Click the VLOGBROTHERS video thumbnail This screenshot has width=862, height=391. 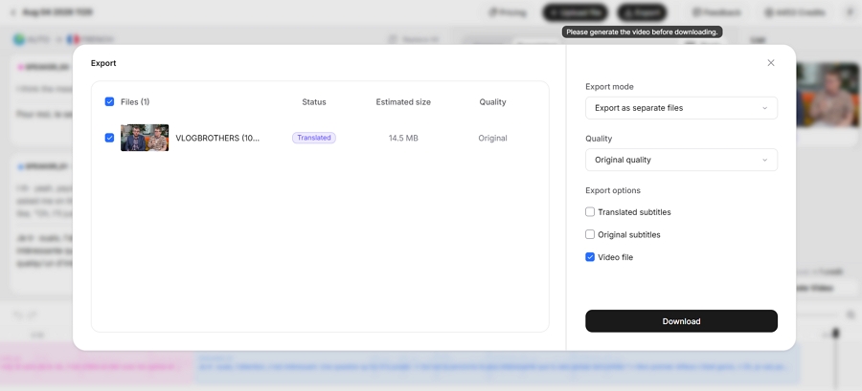tap(145, 138)
